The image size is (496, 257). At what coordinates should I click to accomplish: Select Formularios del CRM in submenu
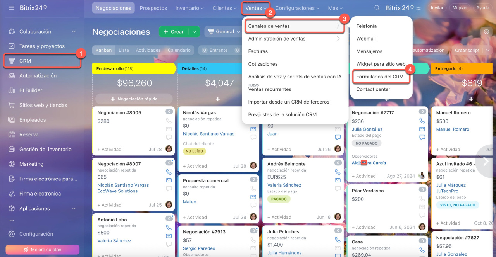[x=380, y=77]
